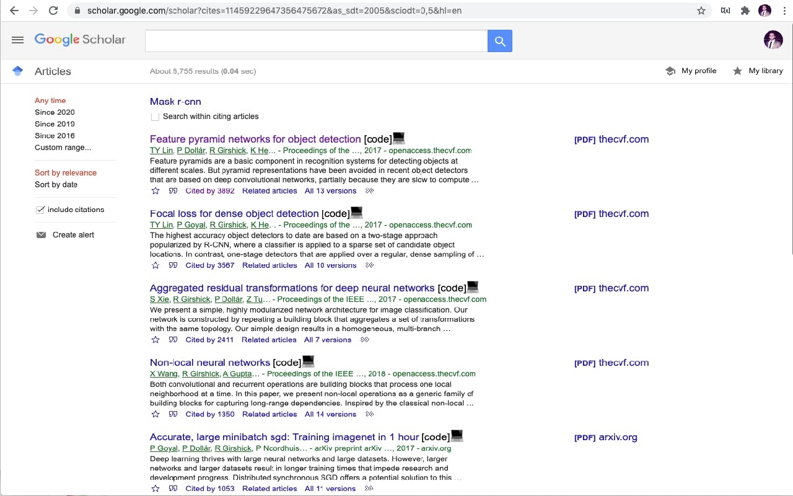Image resolution: width=793 pixels, height=496 pixels.
Task: Expand more options for Accurate large minibatch sgd
Action: (x=369, y=489)
